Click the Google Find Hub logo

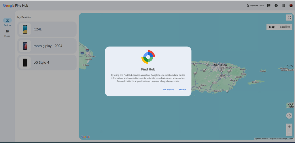(x=16, y=6)
